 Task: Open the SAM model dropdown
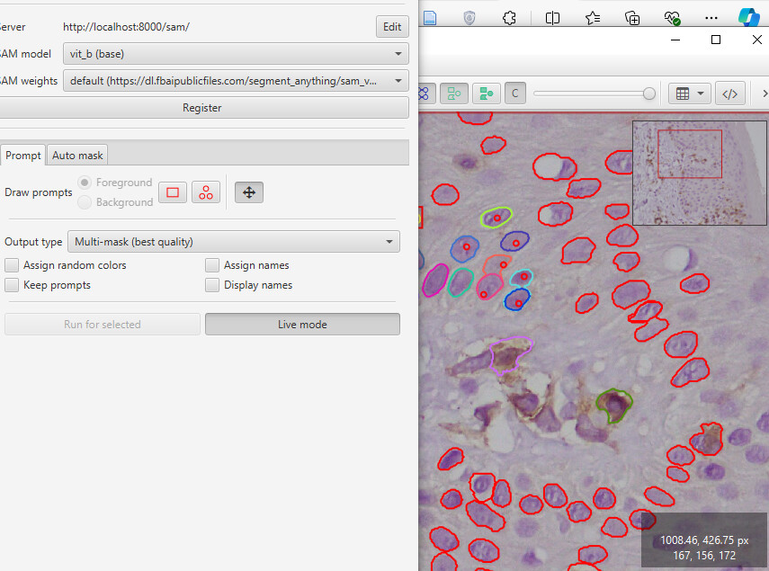coord(236,53)
